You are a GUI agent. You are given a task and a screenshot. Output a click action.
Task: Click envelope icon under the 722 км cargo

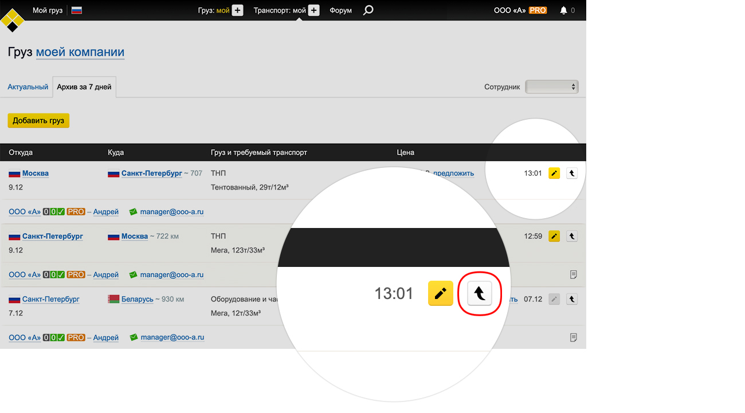(x=134, y=275)
